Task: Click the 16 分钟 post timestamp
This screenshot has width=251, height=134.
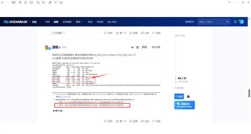Action: click(x=156, y=47)
